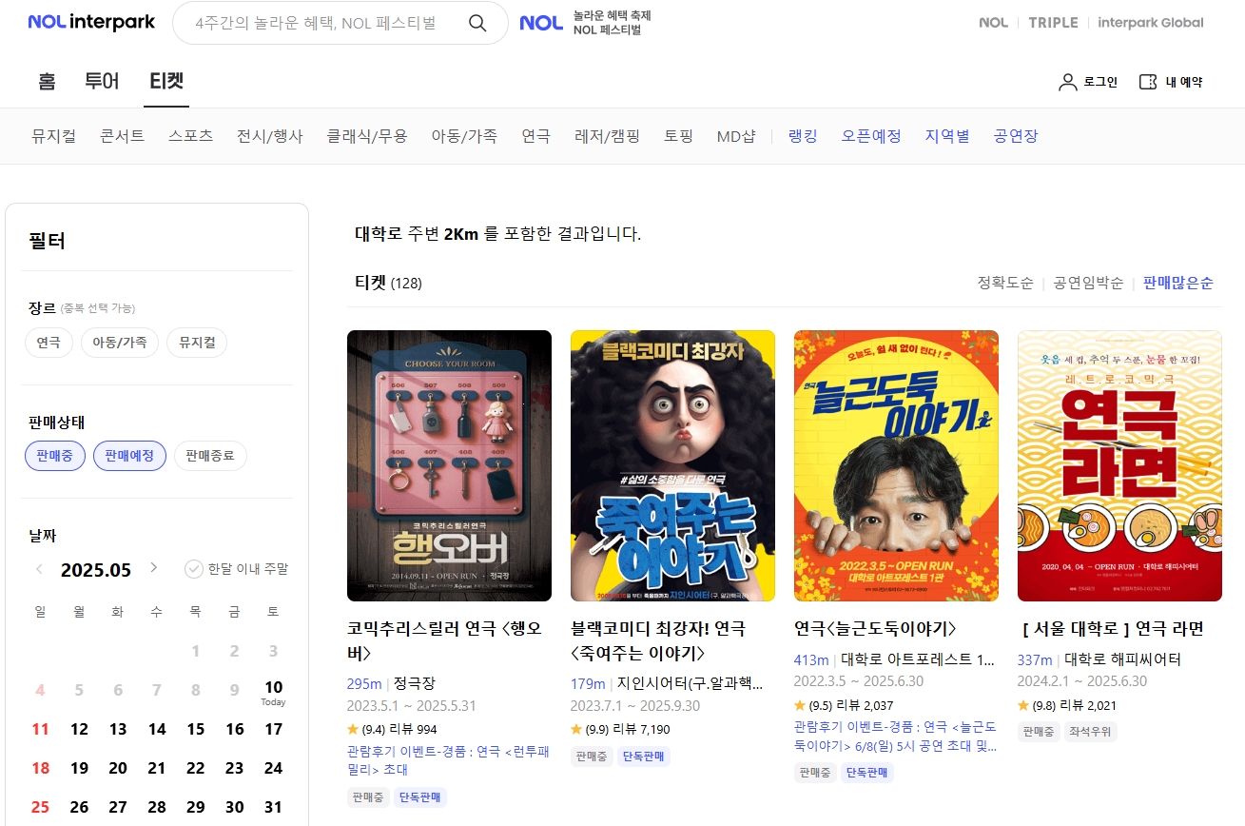Sort results by 정확도순

[1005, 283]
